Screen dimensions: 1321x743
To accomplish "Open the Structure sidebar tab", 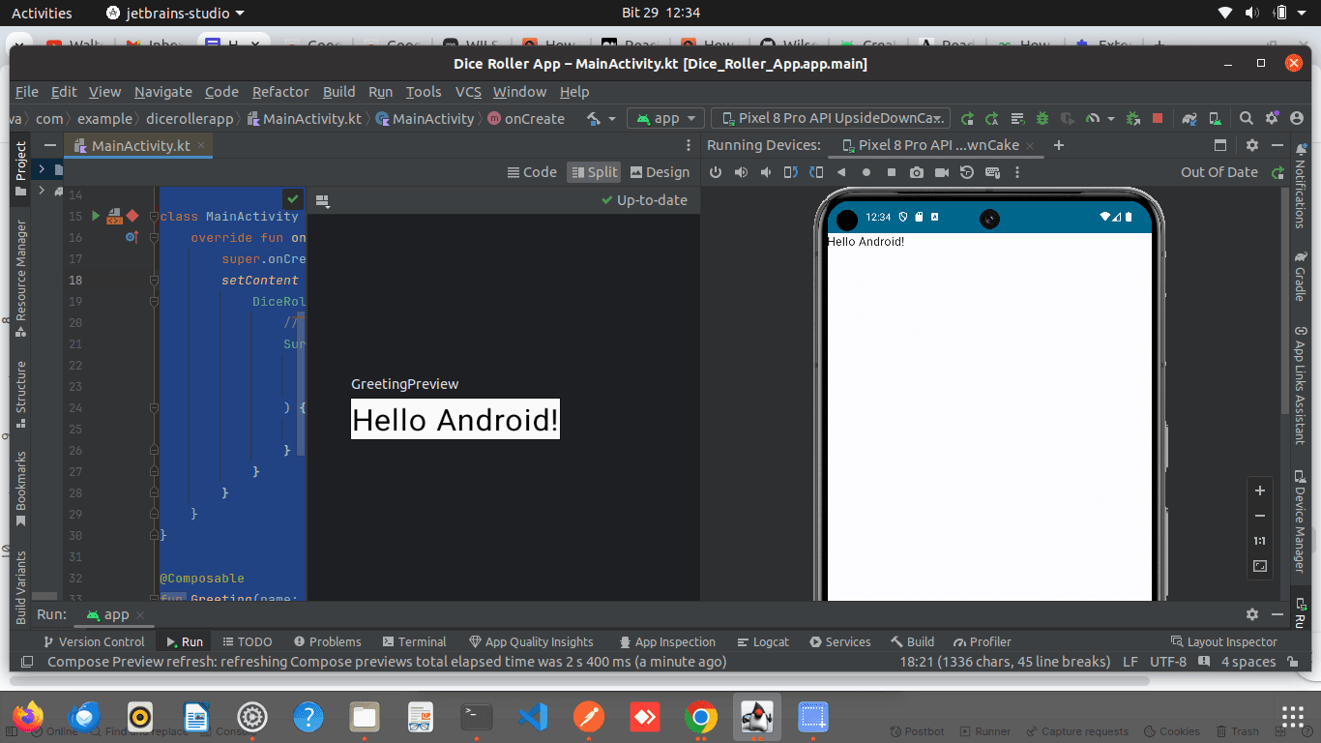I will click(x=20, y=395).
